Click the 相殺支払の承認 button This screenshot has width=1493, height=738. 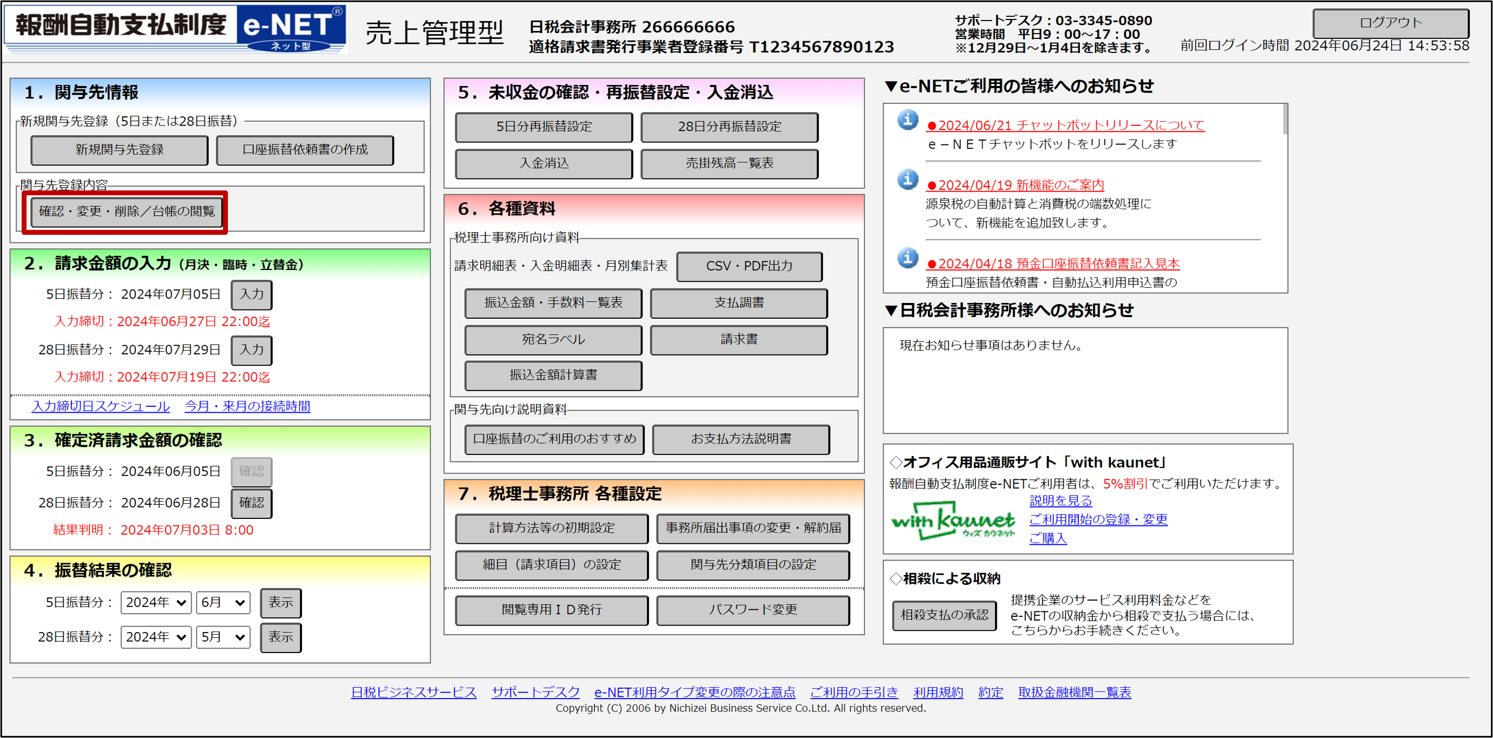pos(944,615)
